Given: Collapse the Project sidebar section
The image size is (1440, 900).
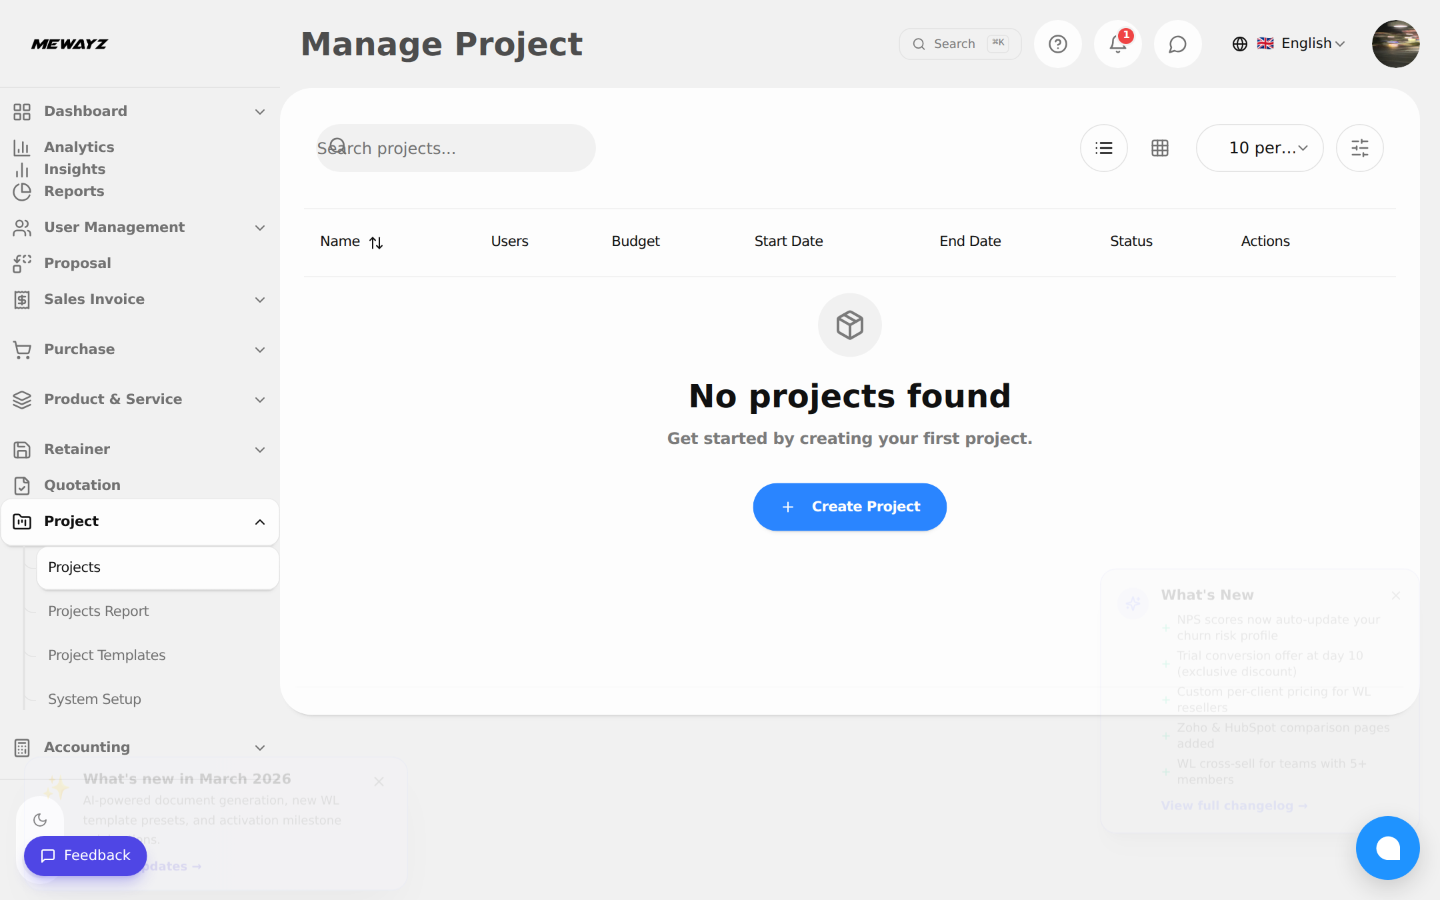Looking at the screenshot, I should (259, 522).
